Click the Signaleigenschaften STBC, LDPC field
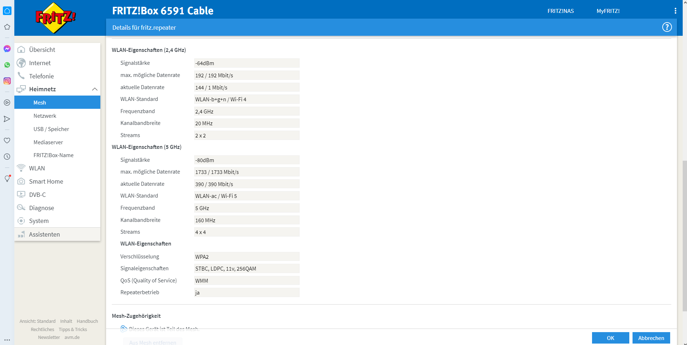The width and height of the screenshot is (687, 345). [247, 268]
